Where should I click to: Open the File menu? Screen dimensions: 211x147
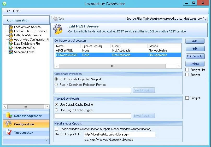8,11
